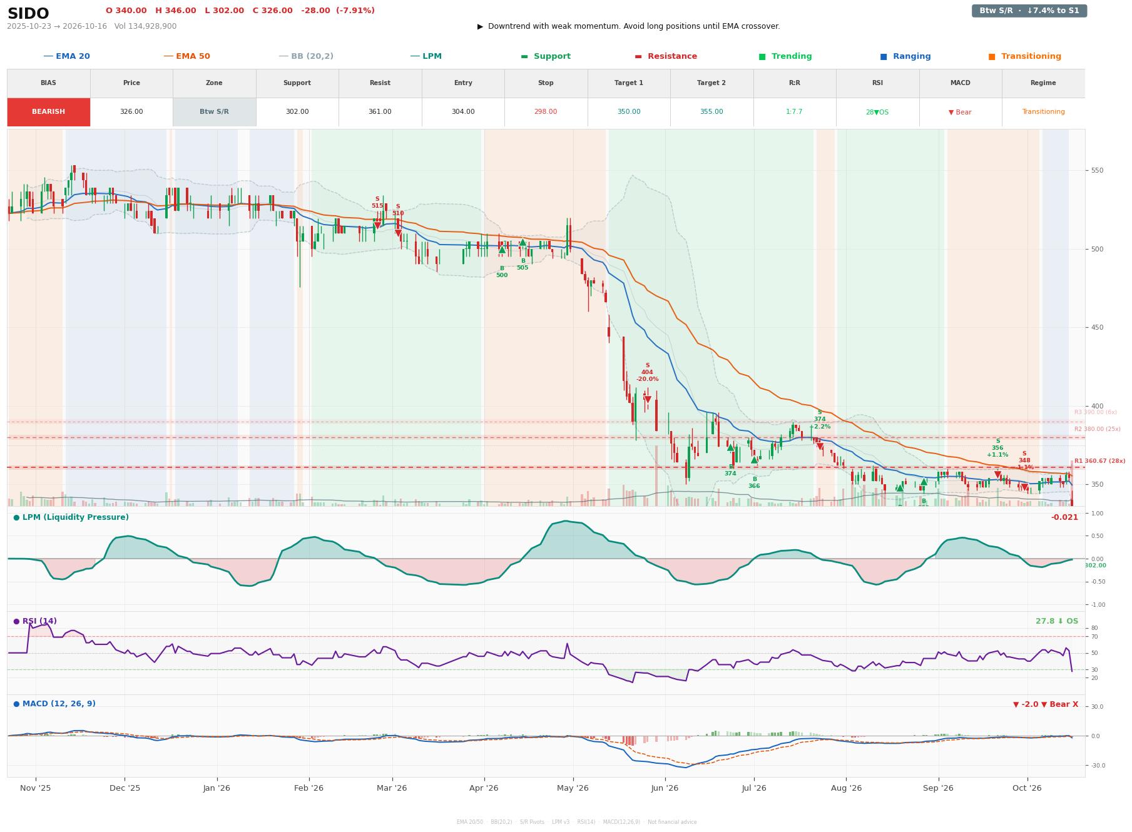The image size is (1132, 832).
Task: Click the MACD Bear table cell
Action: pyautogui.click(x=960, y=112)
